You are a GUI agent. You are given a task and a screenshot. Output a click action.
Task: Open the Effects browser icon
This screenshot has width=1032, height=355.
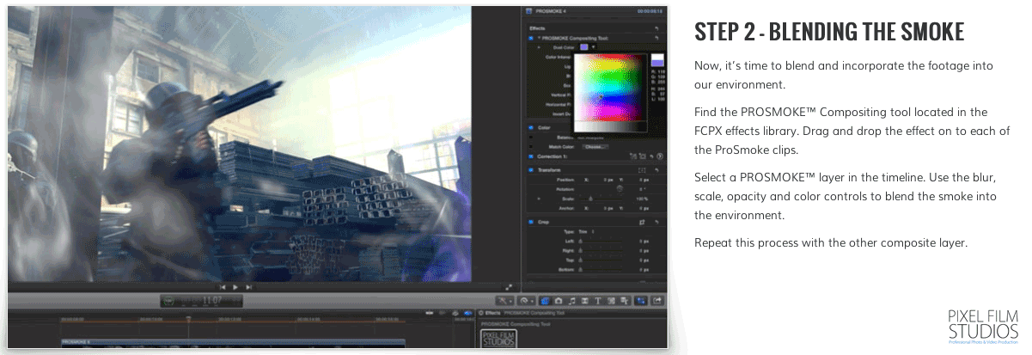point(546,300)
